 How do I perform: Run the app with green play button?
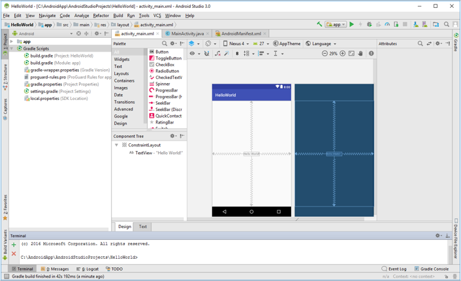coord(352,24)
